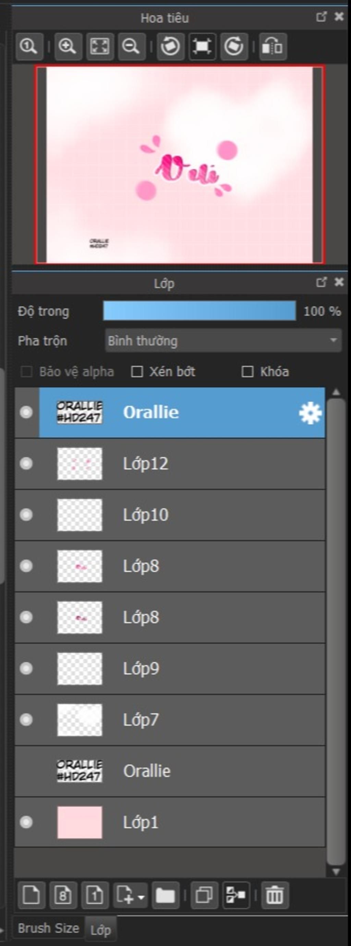Expand the add-layer dropdown arrow
The width and height of the screenshot is (351, 946).
142,897
